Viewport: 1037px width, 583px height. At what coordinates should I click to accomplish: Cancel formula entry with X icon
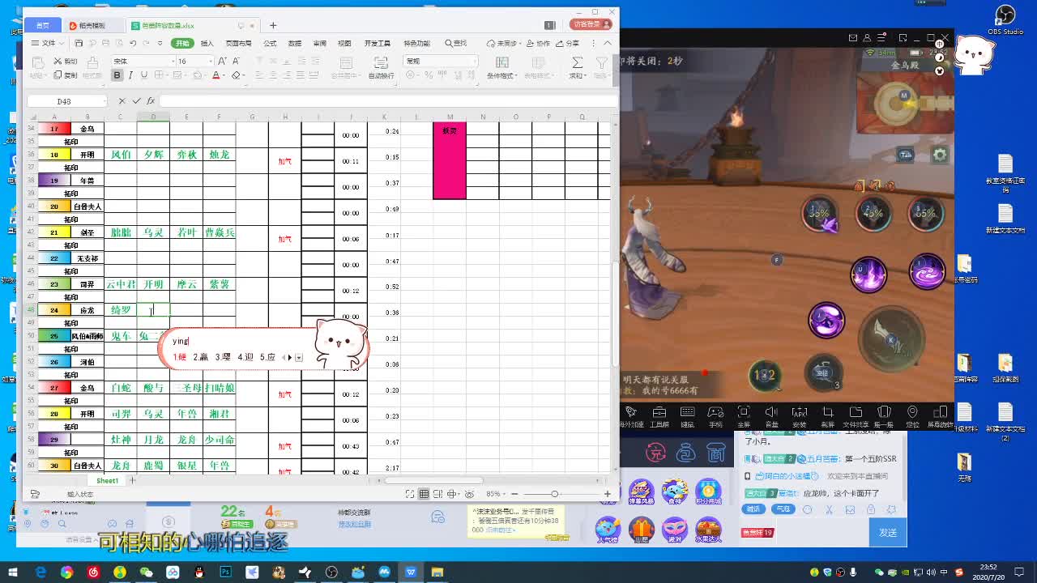pos(122,101)
